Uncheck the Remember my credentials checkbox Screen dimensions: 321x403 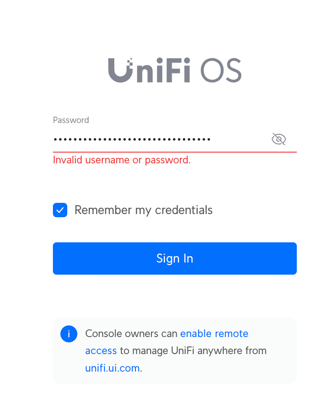tap(60, 210)
